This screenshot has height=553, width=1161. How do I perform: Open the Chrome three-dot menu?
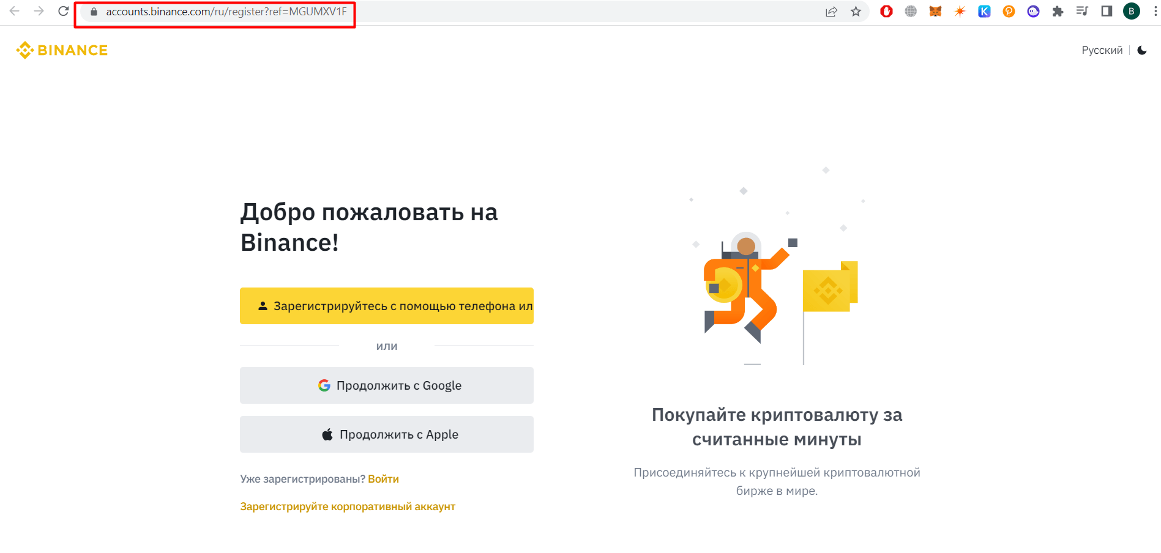[1155, 11]
